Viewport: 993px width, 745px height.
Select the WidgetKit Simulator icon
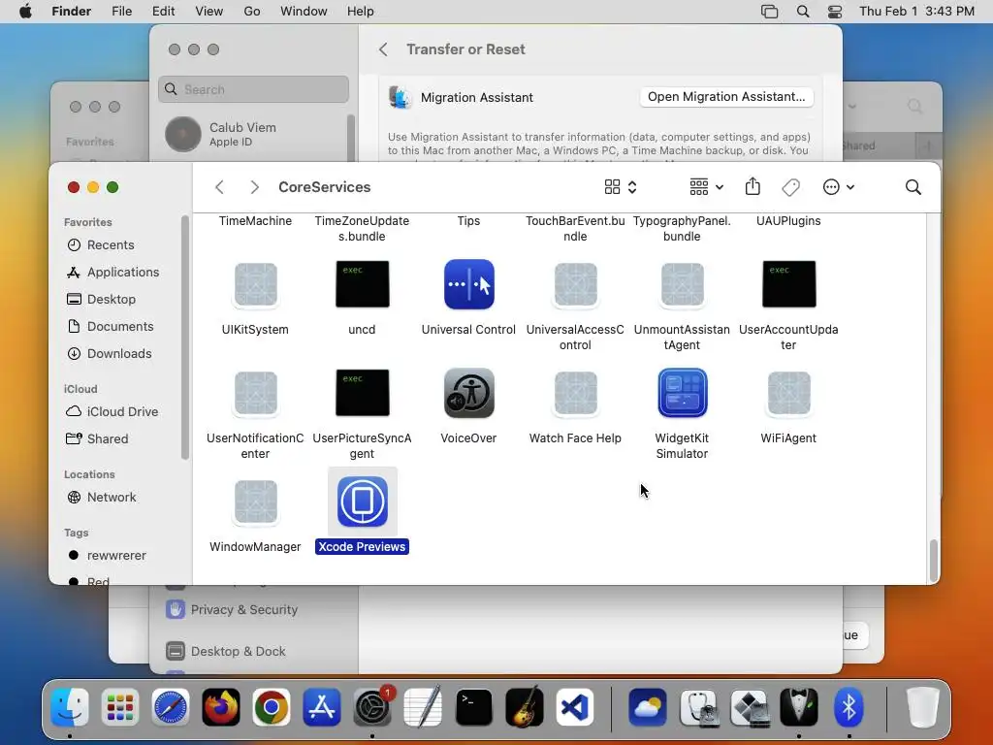(x=682, y=393)
